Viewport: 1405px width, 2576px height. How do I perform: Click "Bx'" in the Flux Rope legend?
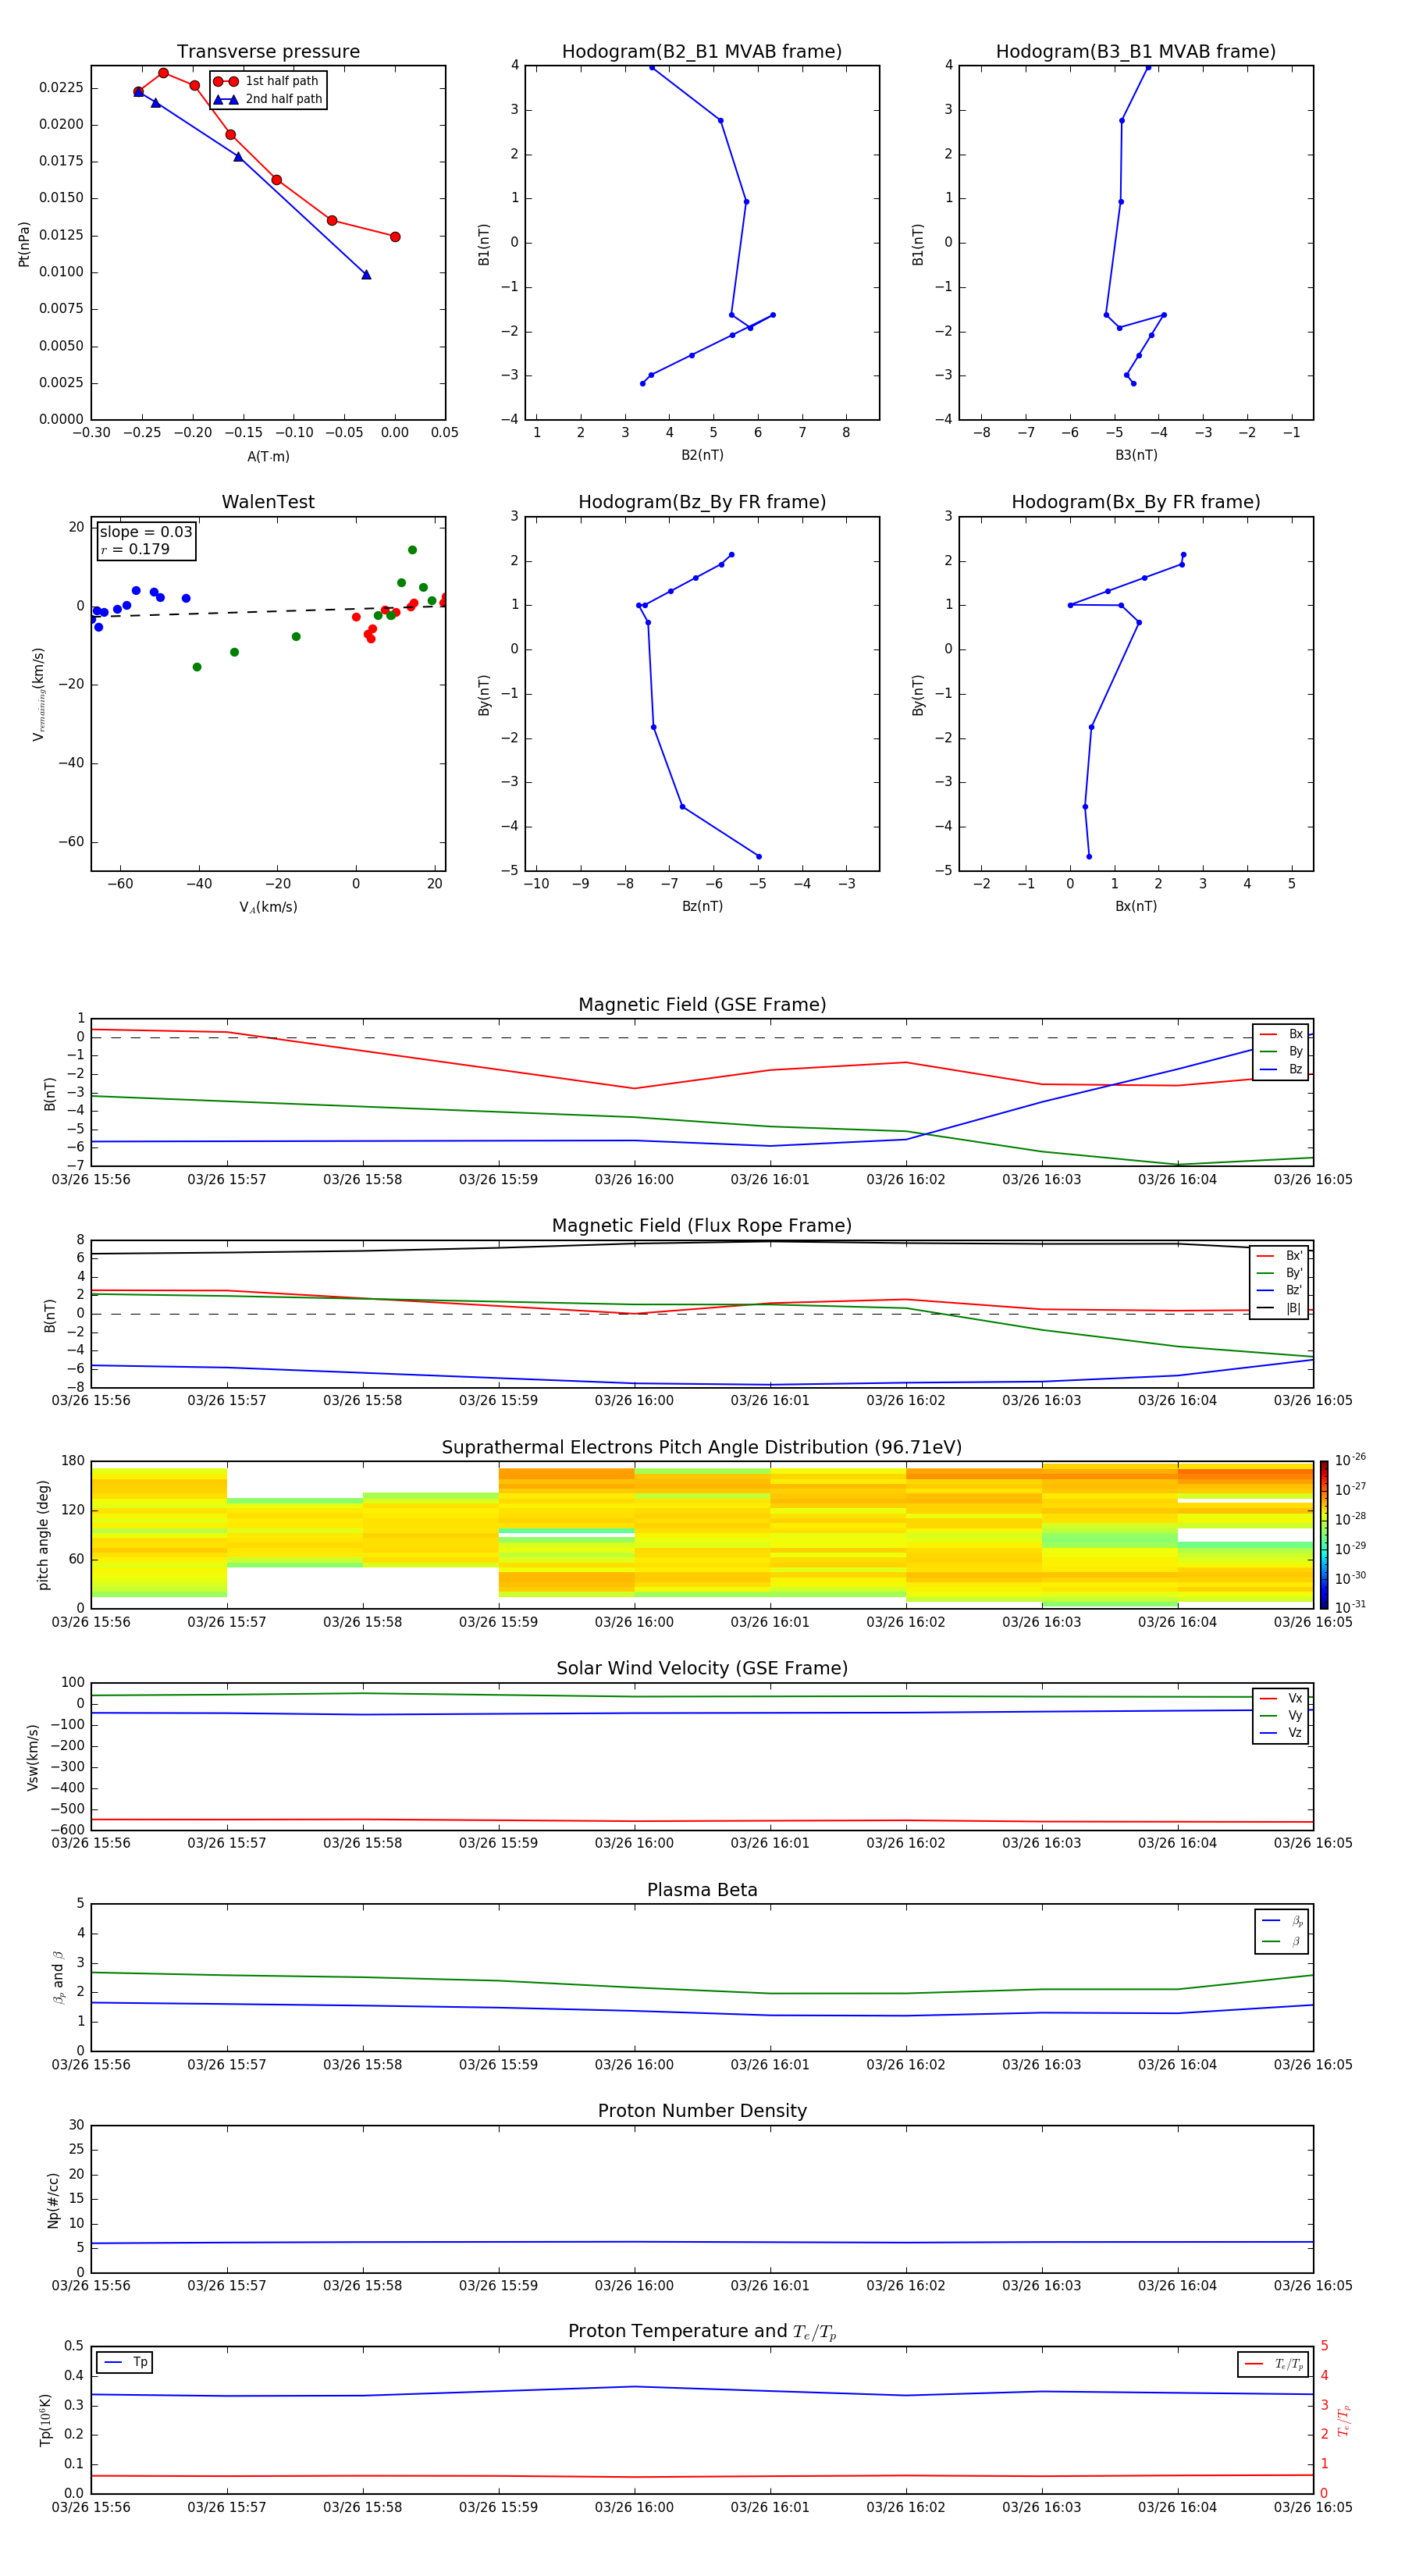1280,1256
